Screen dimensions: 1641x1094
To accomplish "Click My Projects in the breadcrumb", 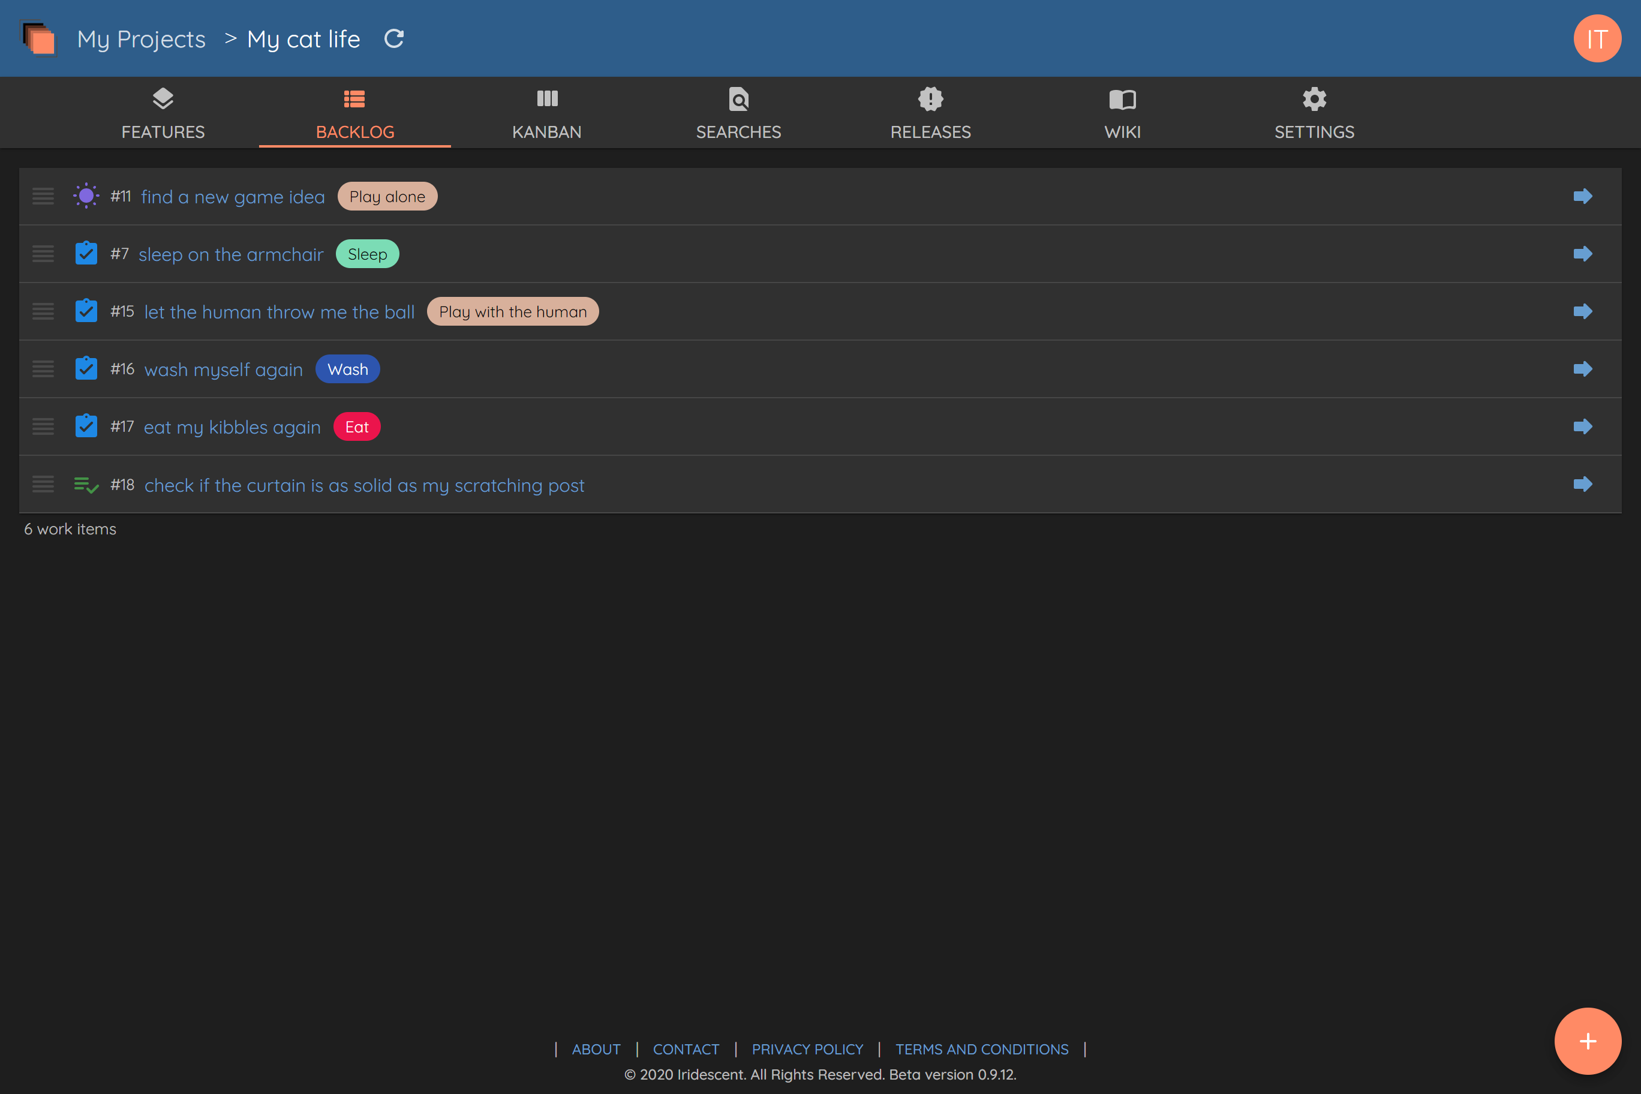I will 141,39.
